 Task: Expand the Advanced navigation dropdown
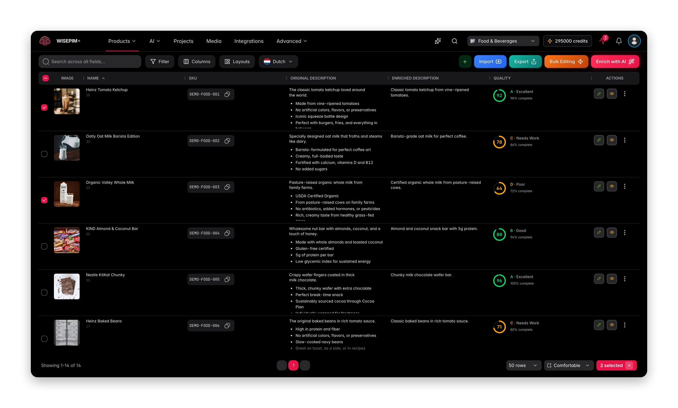[x=292, y=41]
